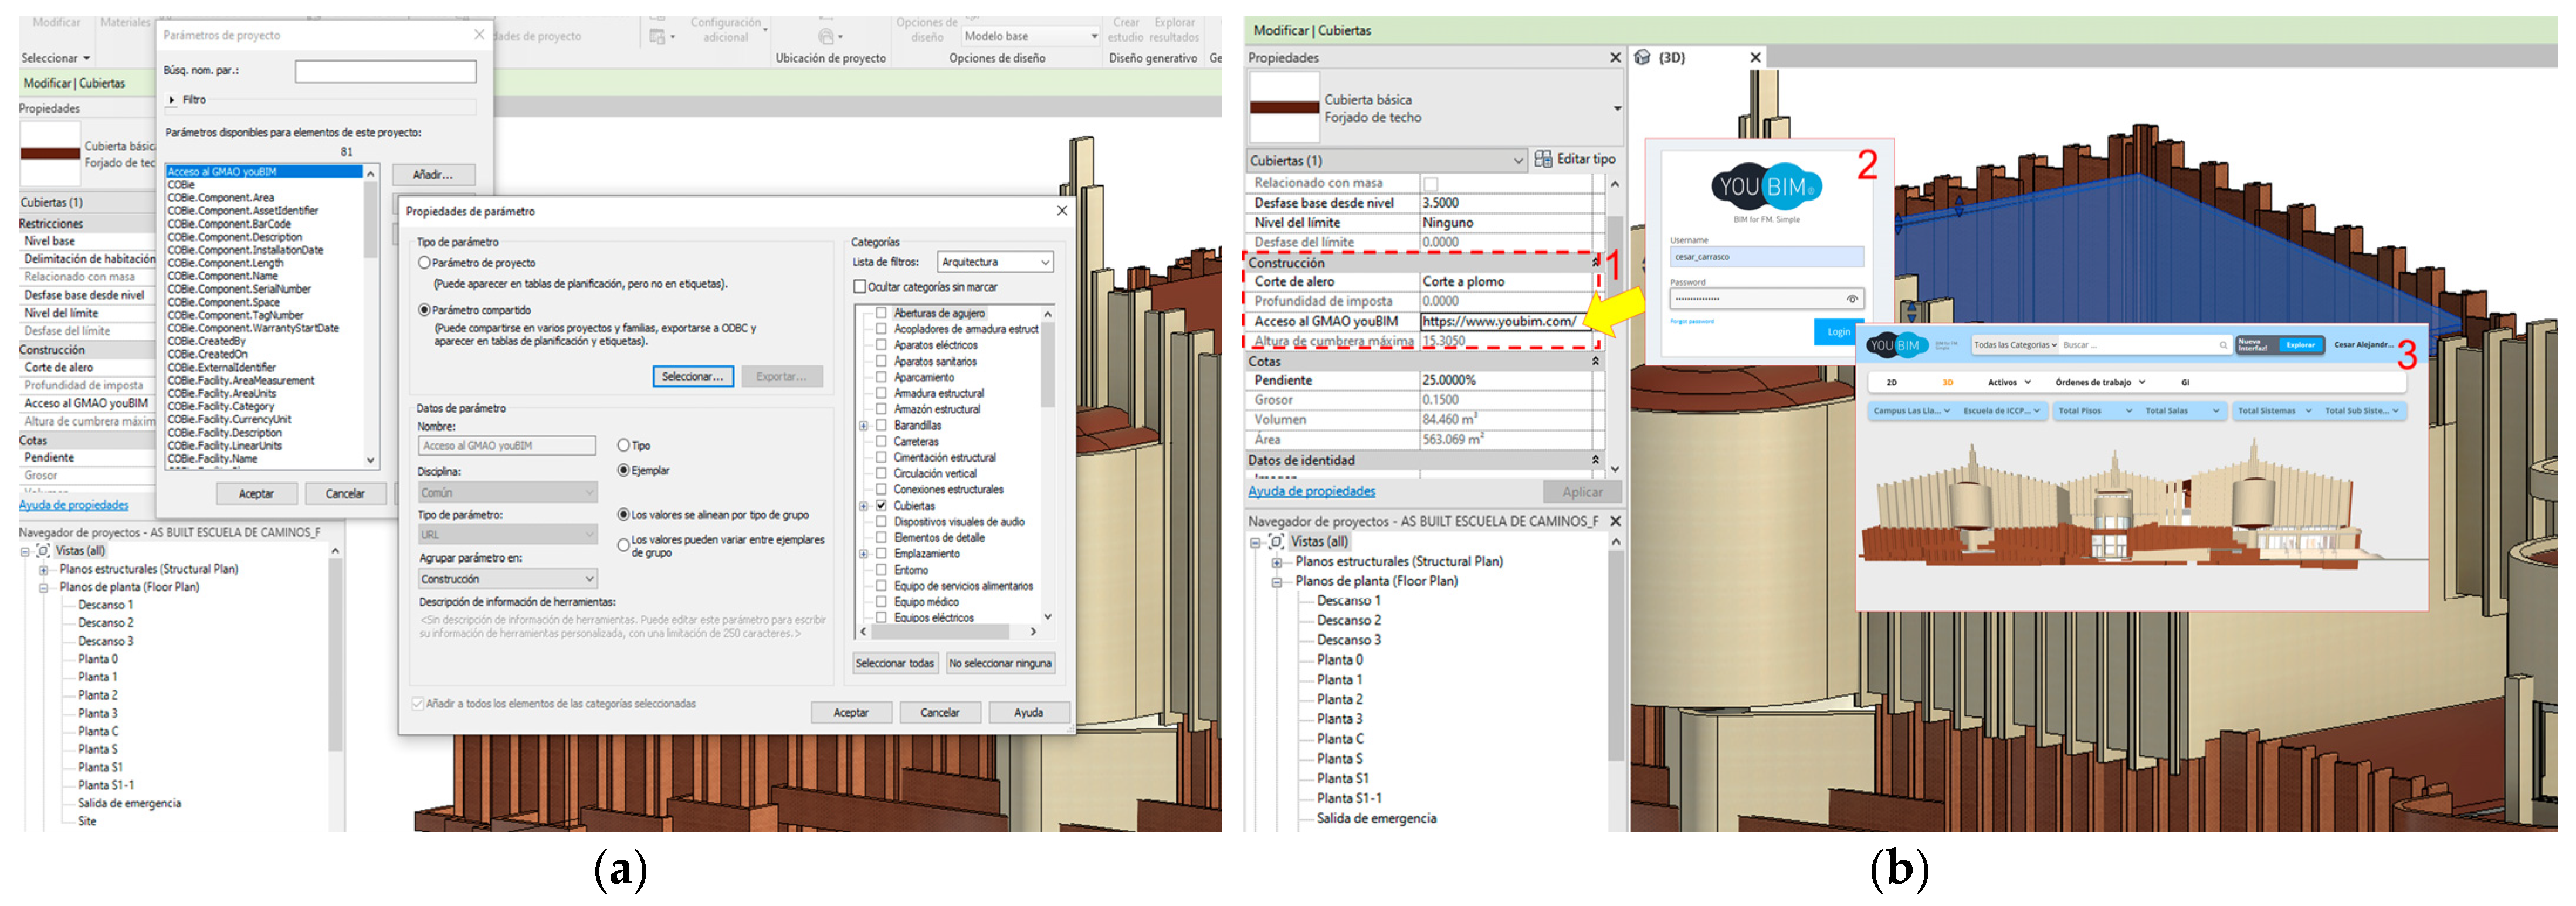2576x906 pixels.
Task: Collapse the Cotas section chevron
Action: coord(1595,361)
